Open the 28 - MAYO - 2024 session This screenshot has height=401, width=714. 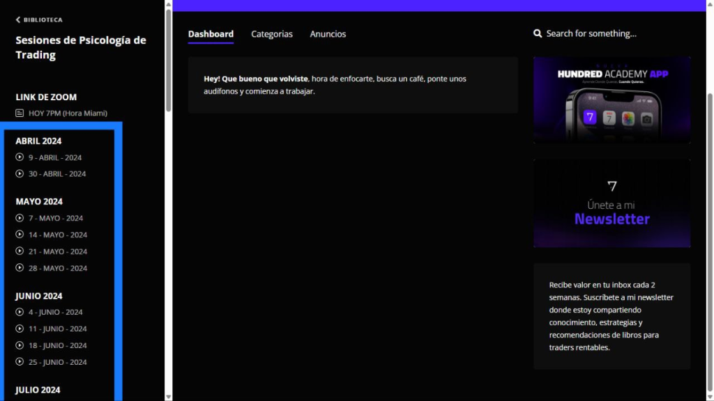(58, 268)
